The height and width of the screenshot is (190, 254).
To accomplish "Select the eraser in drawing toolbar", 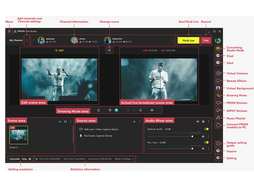I will [99, 110].
